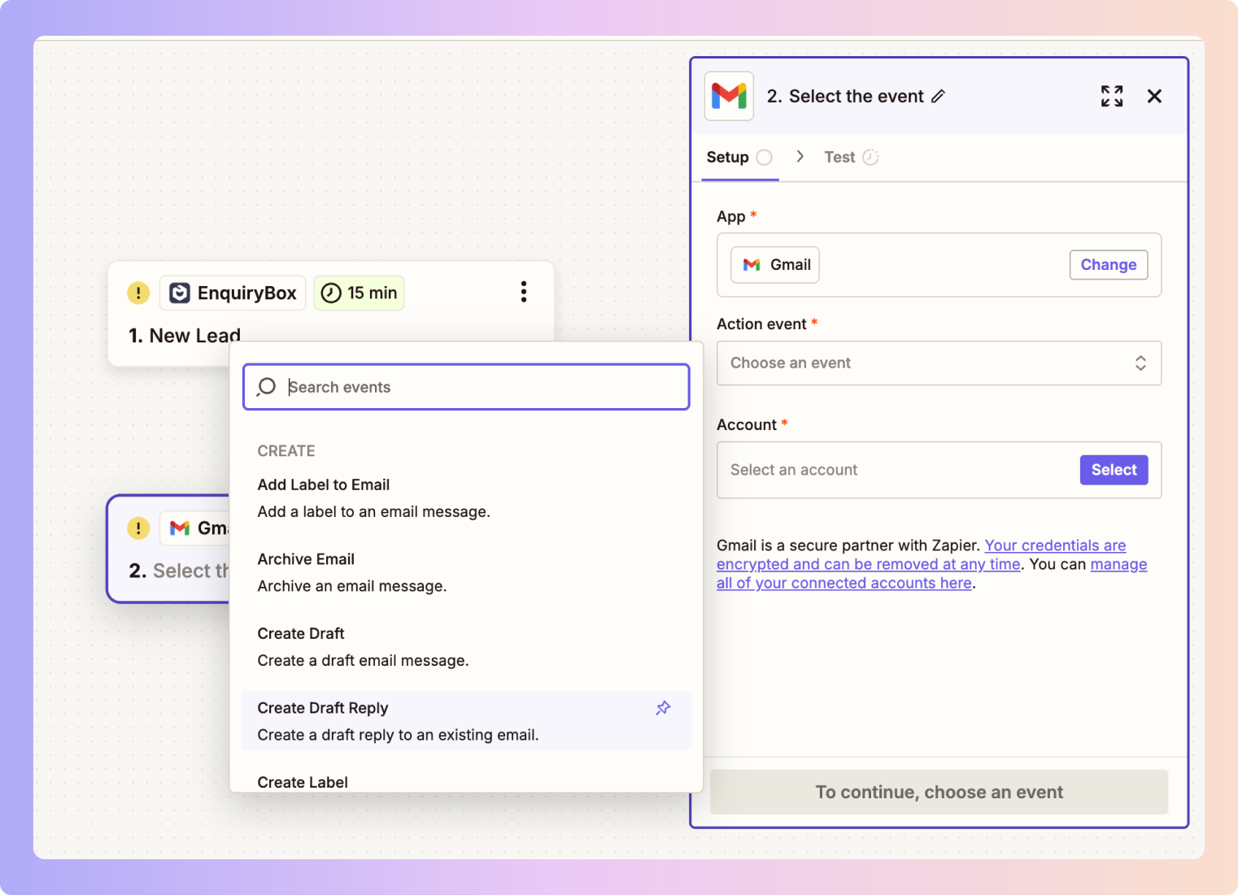Click the To continue, choose an event button

point(939,792)
